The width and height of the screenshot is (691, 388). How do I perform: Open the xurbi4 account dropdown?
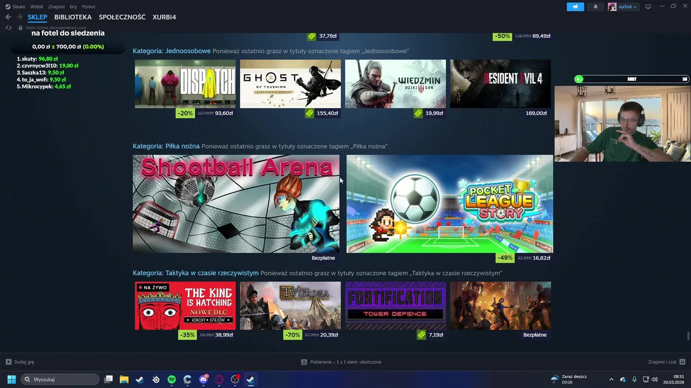pyautogui.click(x=622, y=6)
